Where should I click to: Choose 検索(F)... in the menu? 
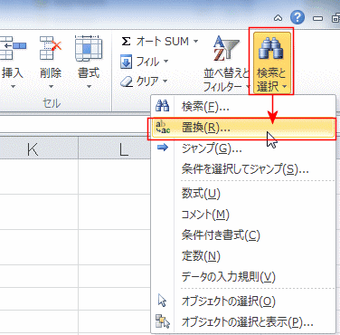(x=243, y=107)
